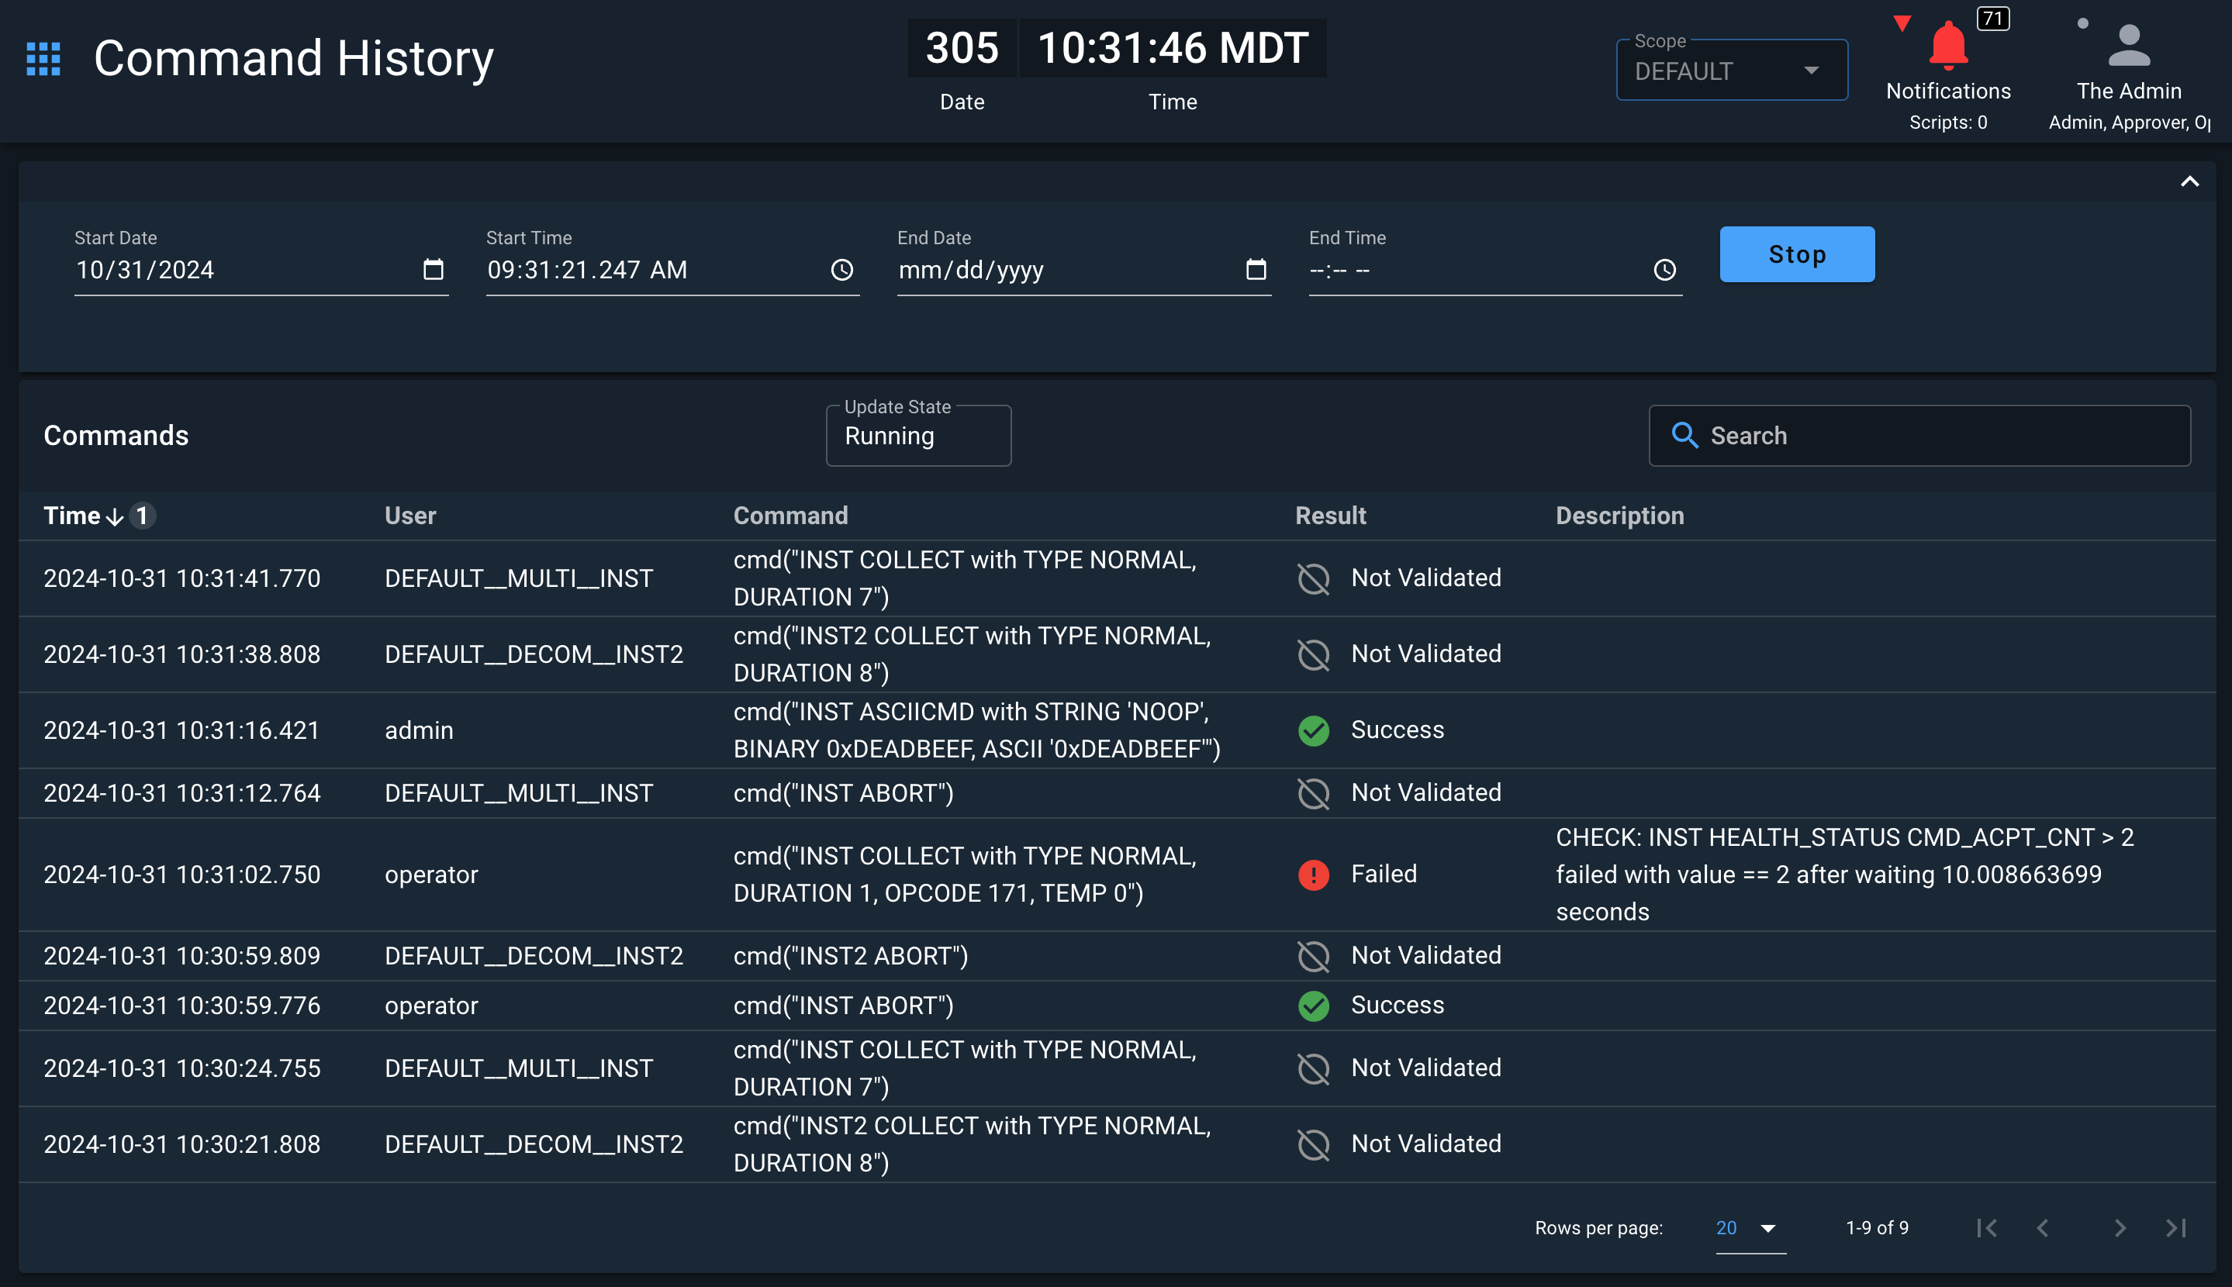Viewport: 2232px width, 1287px height.
Task: Click the CHECK: INST HEALTH_STATUS failure description
Action: tap(1845, 875)
